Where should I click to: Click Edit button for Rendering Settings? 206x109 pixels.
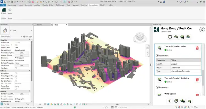tap(22, 94)
